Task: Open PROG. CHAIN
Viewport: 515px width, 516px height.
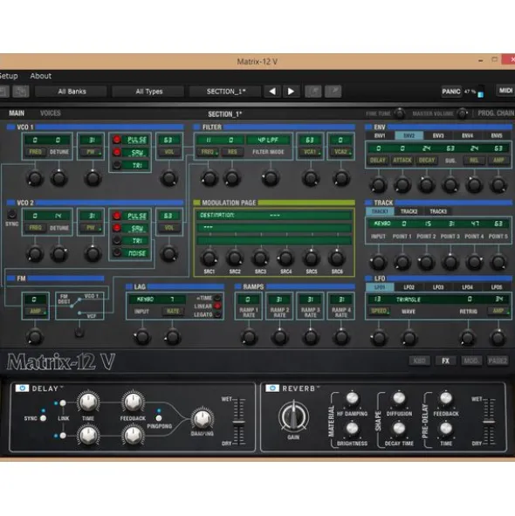Action: coord(496,114)
